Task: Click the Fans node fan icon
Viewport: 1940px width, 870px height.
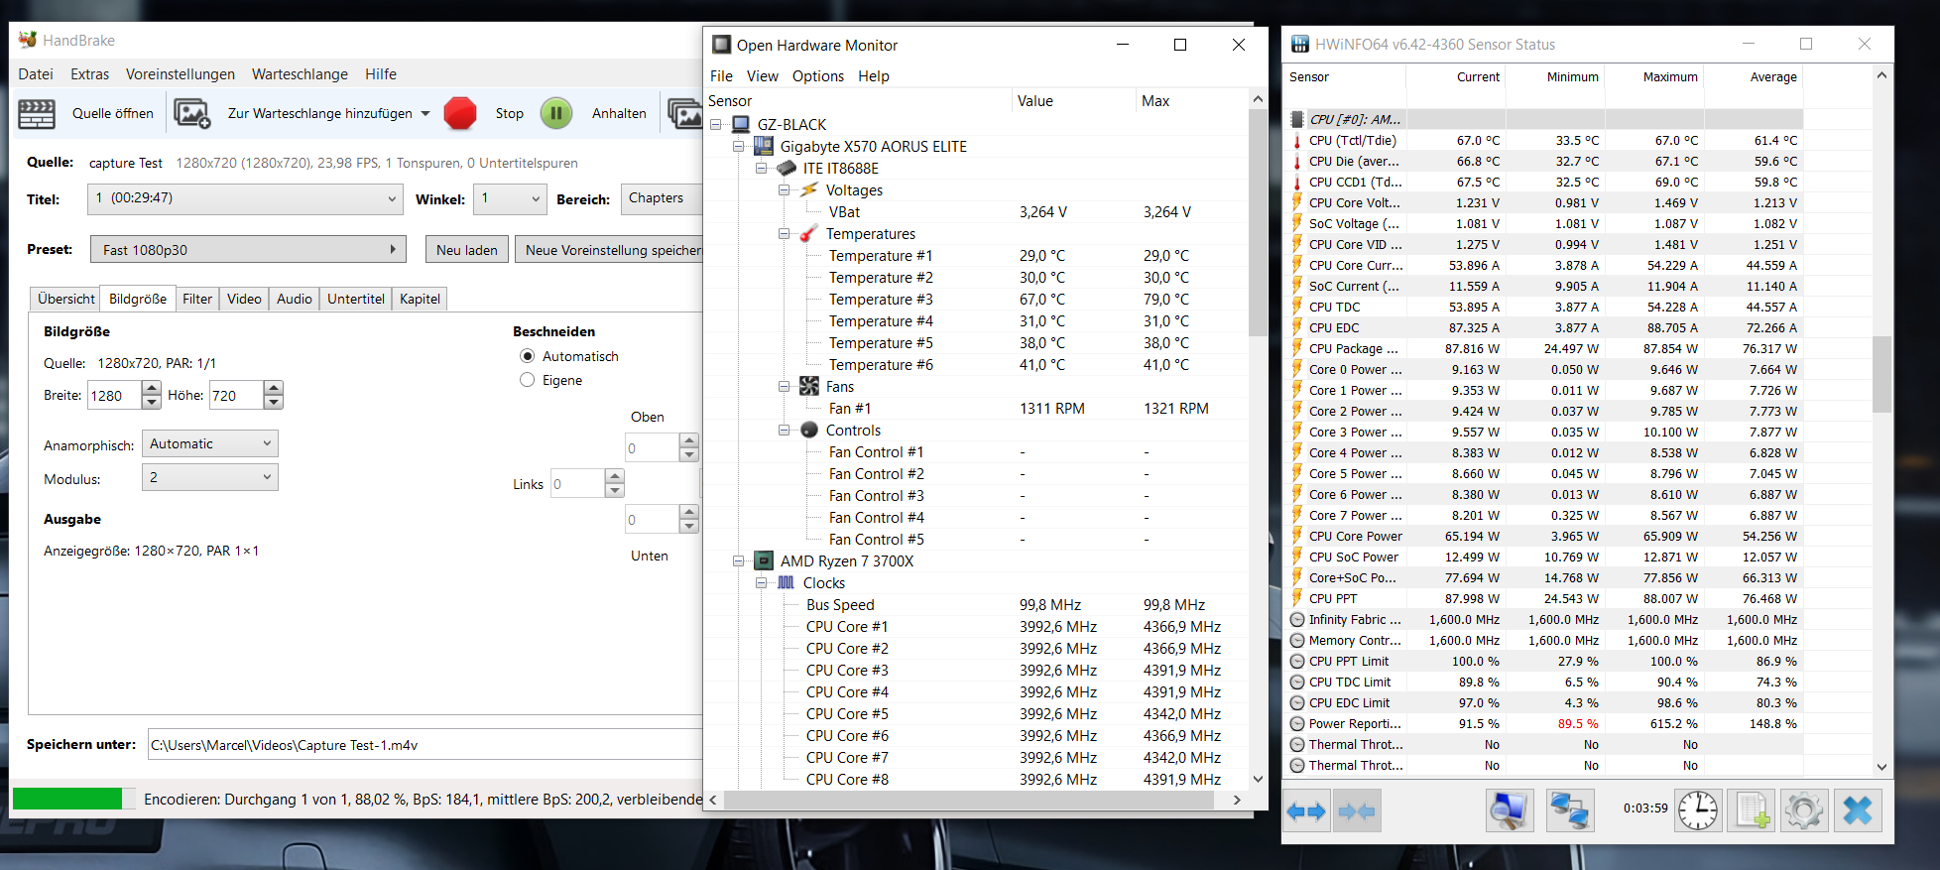Action: [809, 386]
